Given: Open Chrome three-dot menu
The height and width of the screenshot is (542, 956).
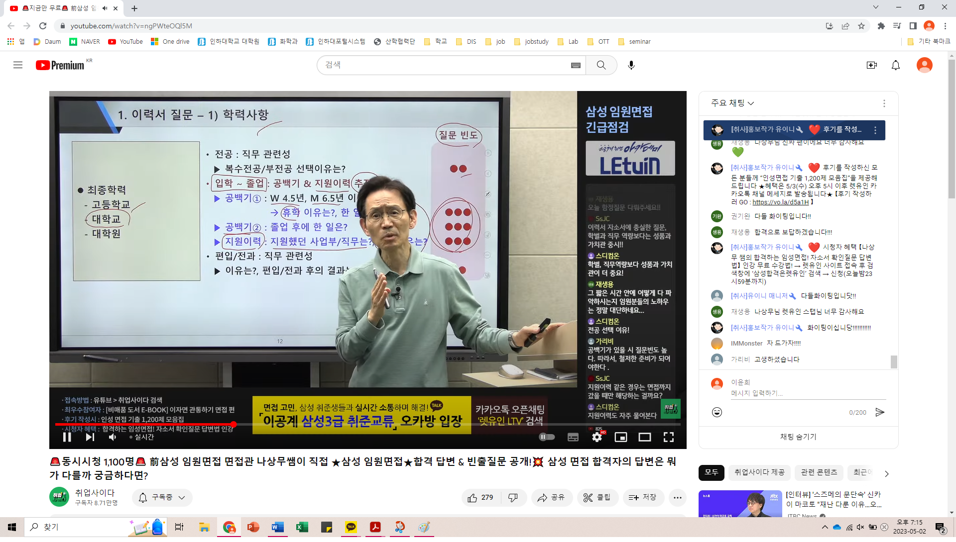Looking at the screenshot, I should (945, 26).
